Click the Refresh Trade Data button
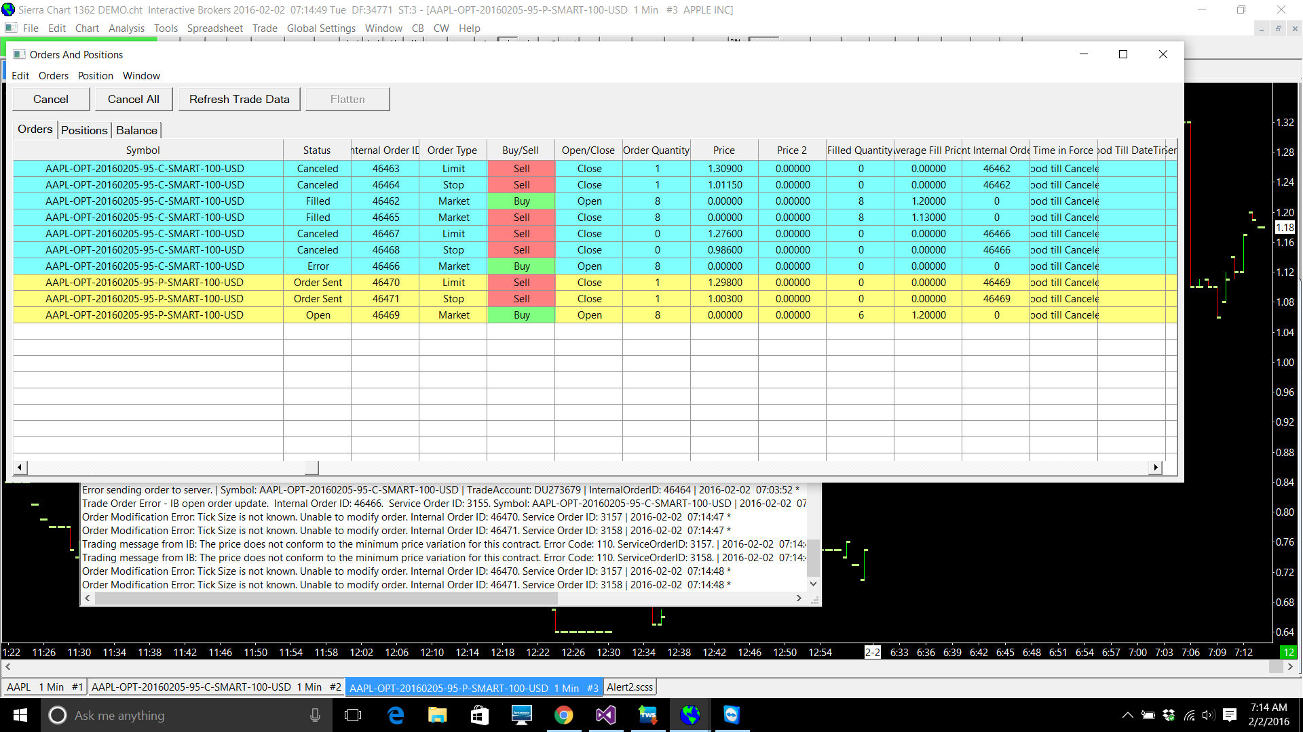The height and width of the screenshot is (732, 1303). click(x=239, y=99)
